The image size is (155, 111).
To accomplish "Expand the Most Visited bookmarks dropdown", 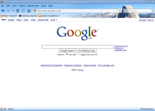I will click(x=17, y=16).
